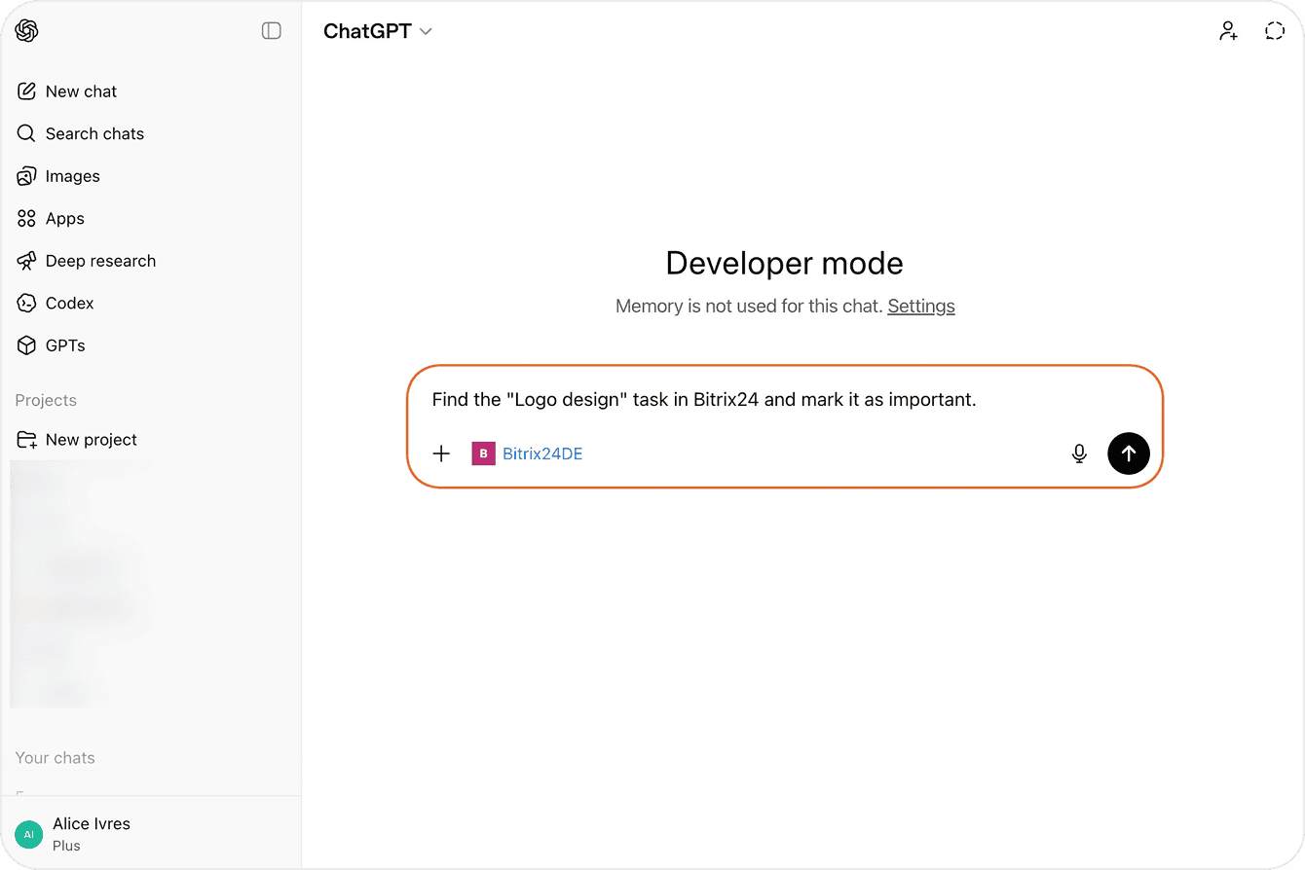
Task: Open the ChatGPT model dropdown
Action: [x=379, y=30]
